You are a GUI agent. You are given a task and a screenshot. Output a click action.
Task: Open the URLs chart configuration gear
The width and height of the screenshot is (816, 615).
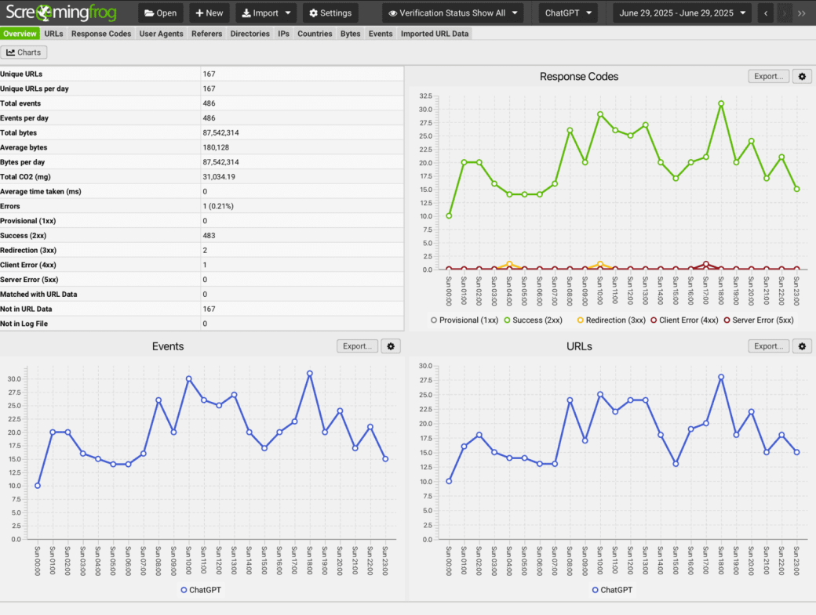point(802,345)
